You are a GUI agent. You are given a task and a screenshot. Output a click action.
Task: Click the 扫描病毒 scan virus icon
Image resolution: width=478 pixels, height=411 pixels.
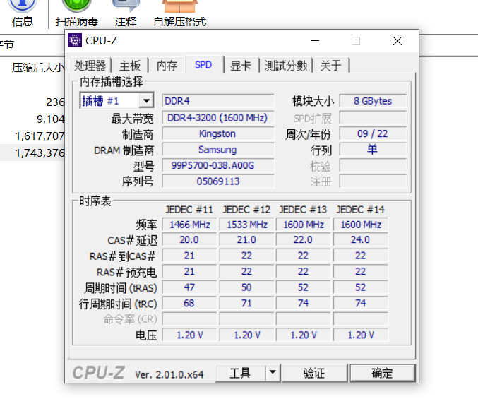76,13
